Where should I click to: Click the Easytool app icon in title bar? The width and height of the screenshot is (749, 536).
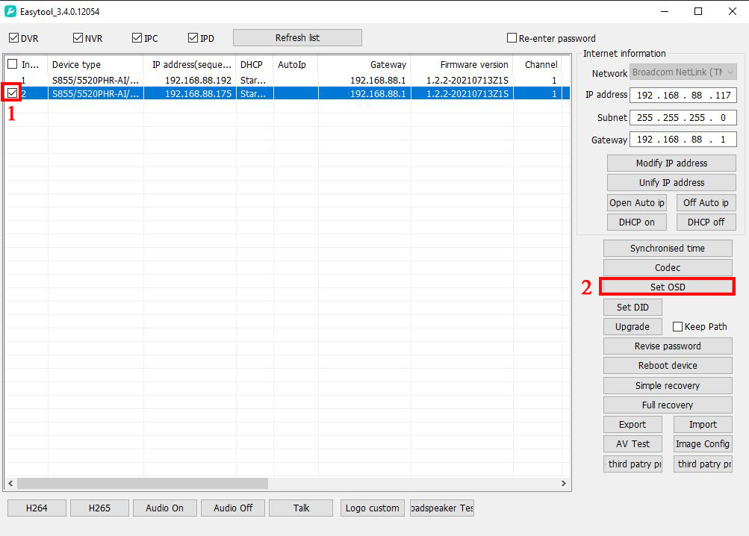click(x=10, y=12)
